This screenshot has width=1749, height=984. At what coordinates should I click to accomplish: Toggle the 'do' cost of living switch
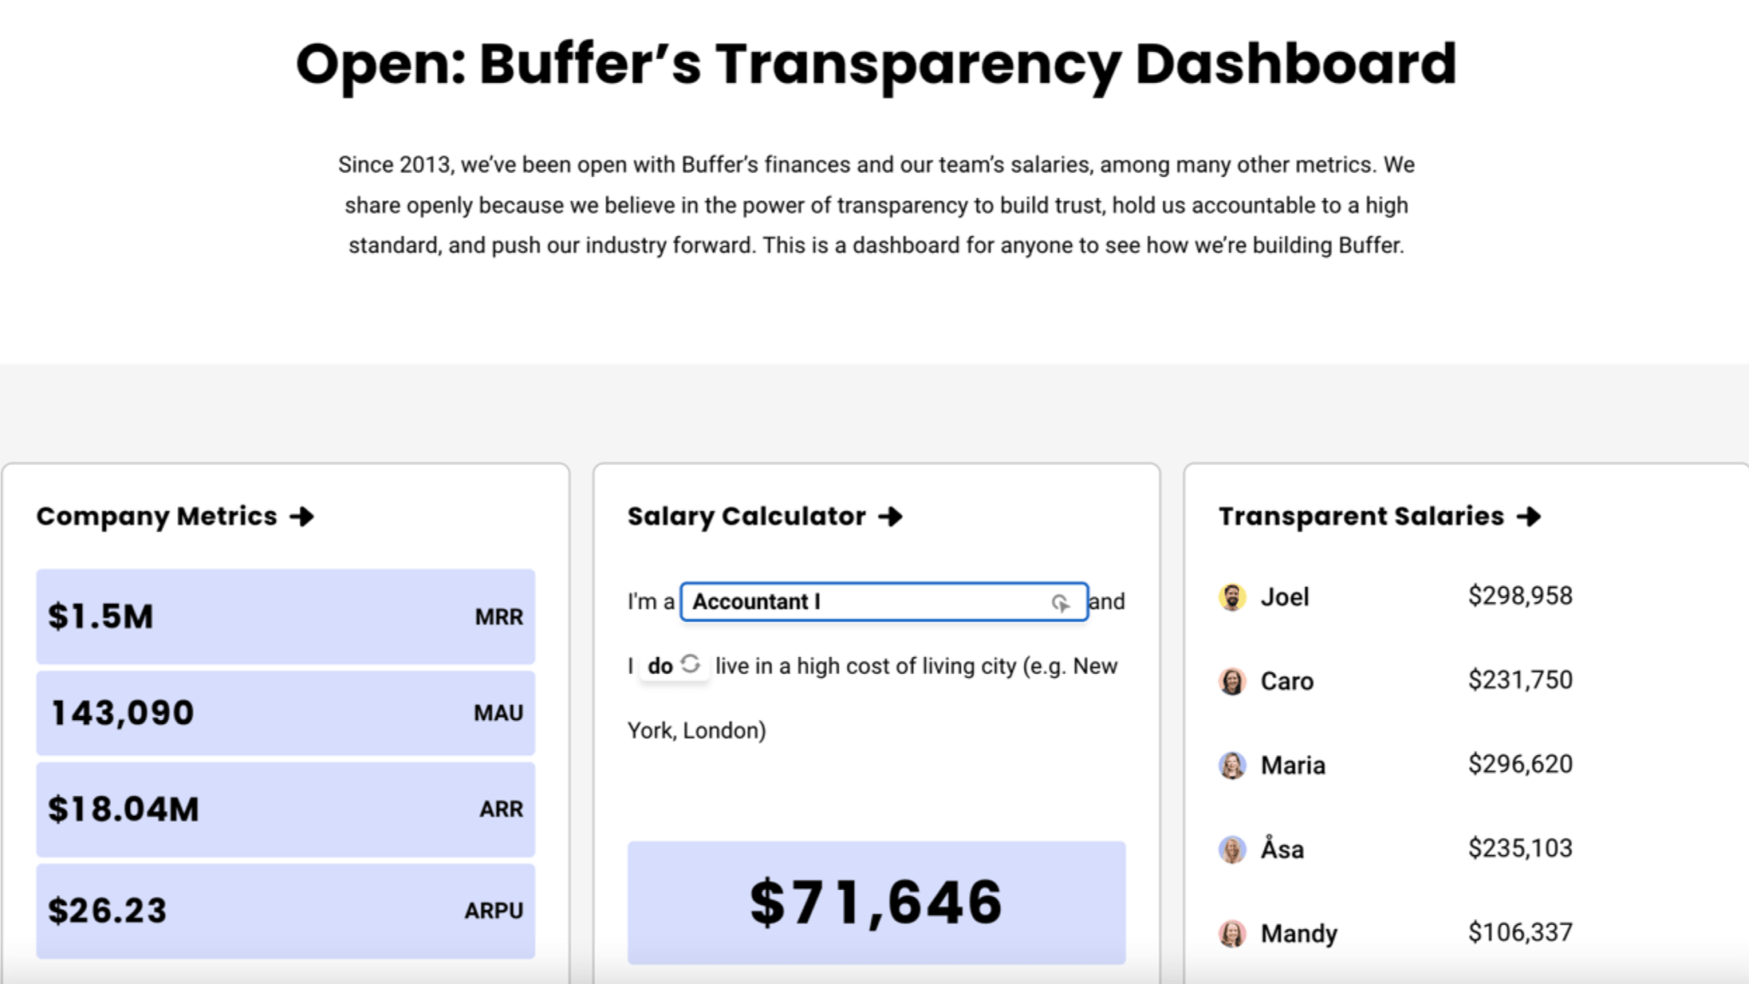673,665
